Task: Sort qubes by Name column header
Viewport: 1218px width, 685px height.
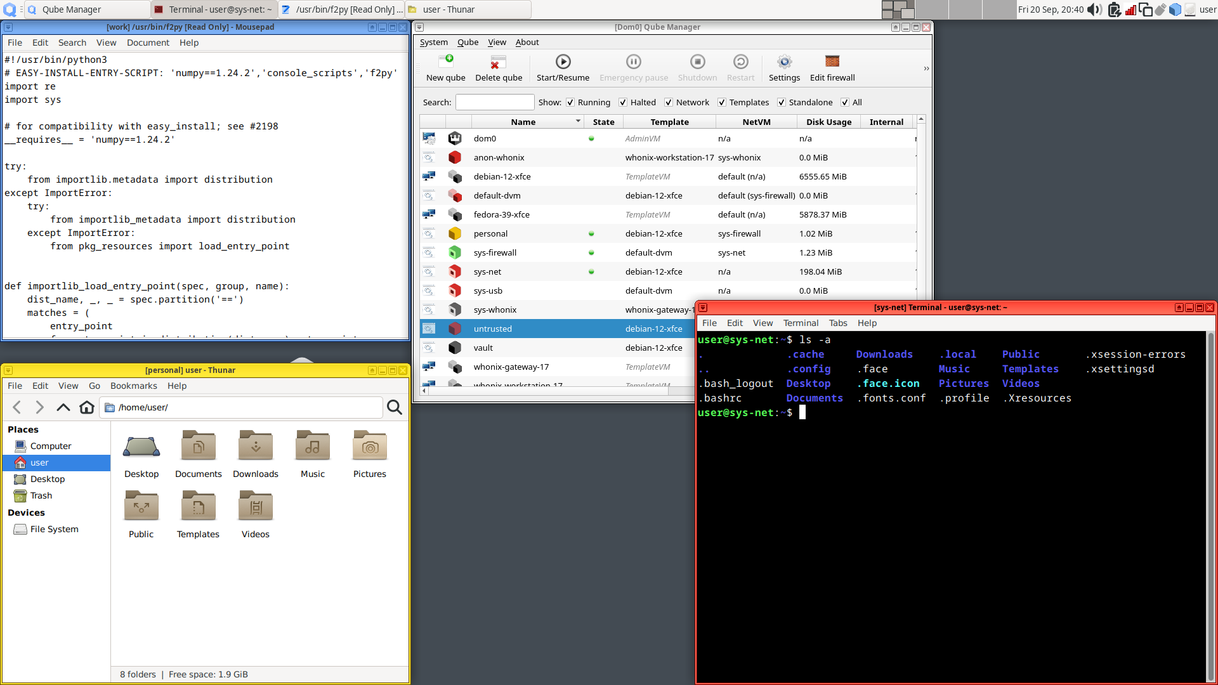Action: (527, 122)
